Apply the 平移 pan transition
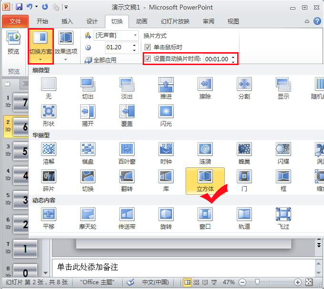 (49, 219)
